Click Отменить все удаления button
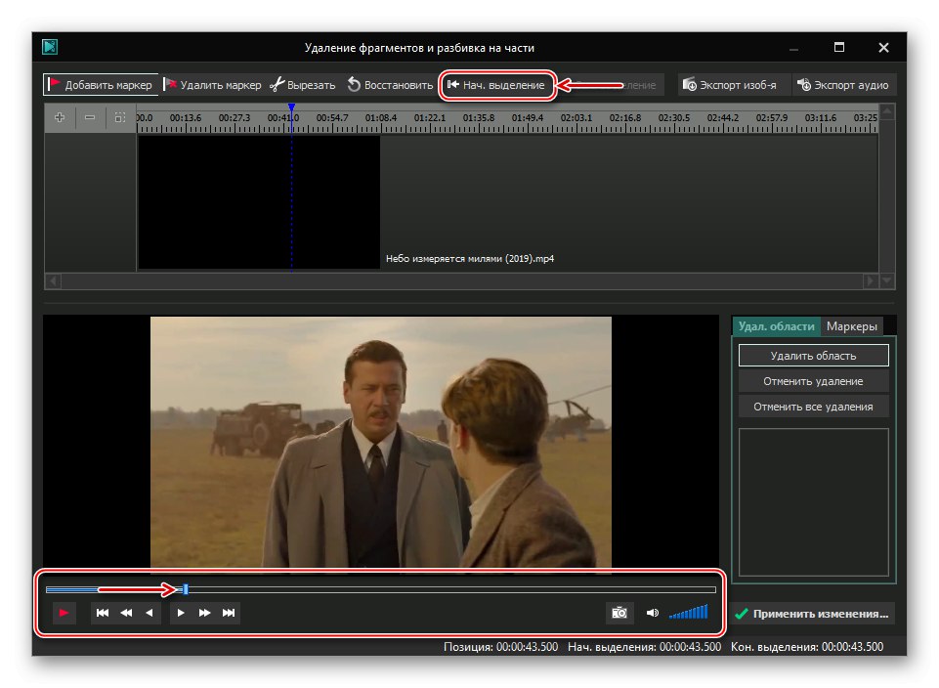The height and width of the screenshot is (688, 939). tap(813, 407)
